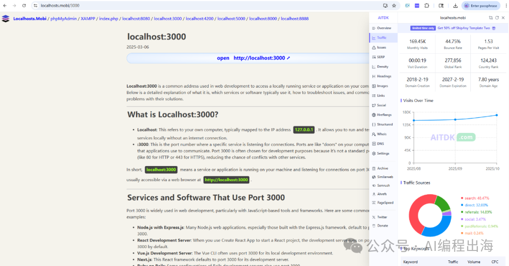Open browser Downloads icon
Screen dimensions: 509x266
[455, 6]
